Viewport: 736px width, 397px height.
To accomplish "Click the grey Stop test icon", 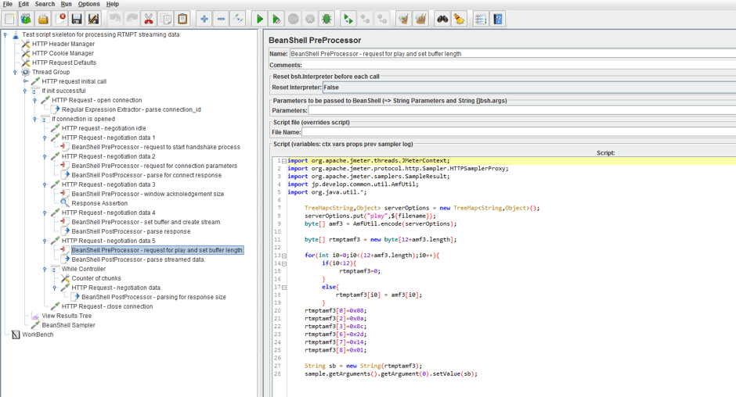I will (294, 20).
